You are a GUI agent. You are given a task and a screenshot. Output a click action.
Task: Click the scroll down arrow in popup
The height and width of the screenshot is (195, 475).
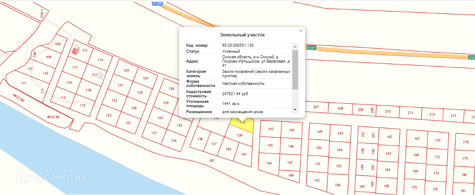pos(295,110)
